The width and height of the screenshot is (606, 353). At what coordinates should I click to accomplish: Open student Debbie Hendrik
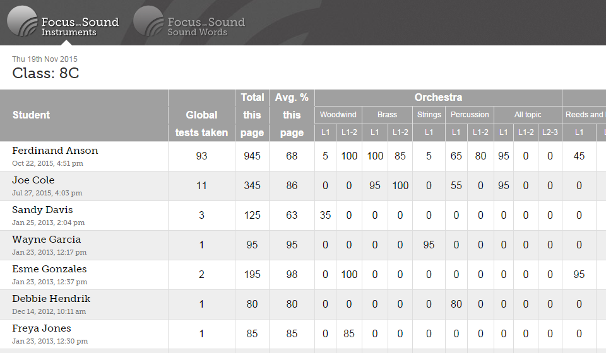click(x=51, y=299)
